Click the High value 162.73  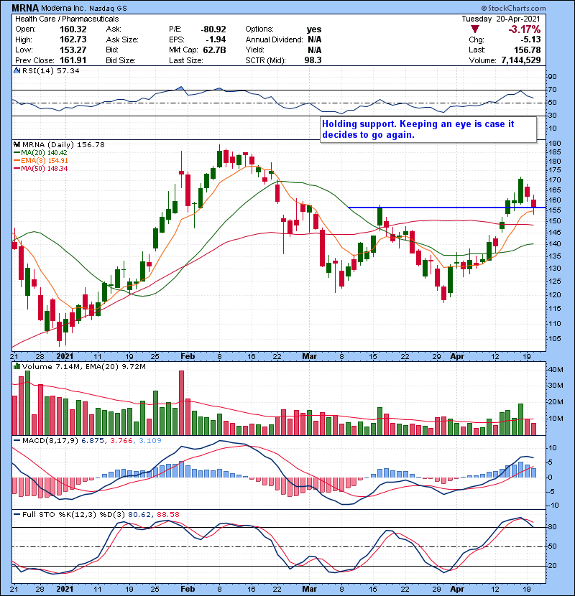coord(73,39)
